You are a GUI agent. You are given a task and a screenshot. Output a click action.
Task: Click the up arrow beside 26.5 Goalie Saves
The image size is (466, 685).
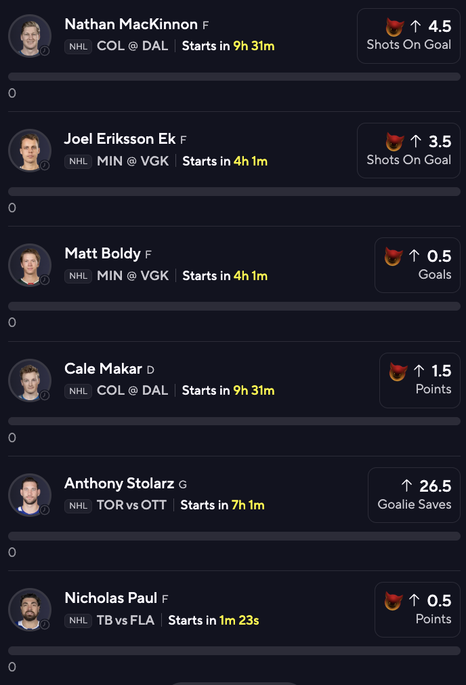coord(406,486)
